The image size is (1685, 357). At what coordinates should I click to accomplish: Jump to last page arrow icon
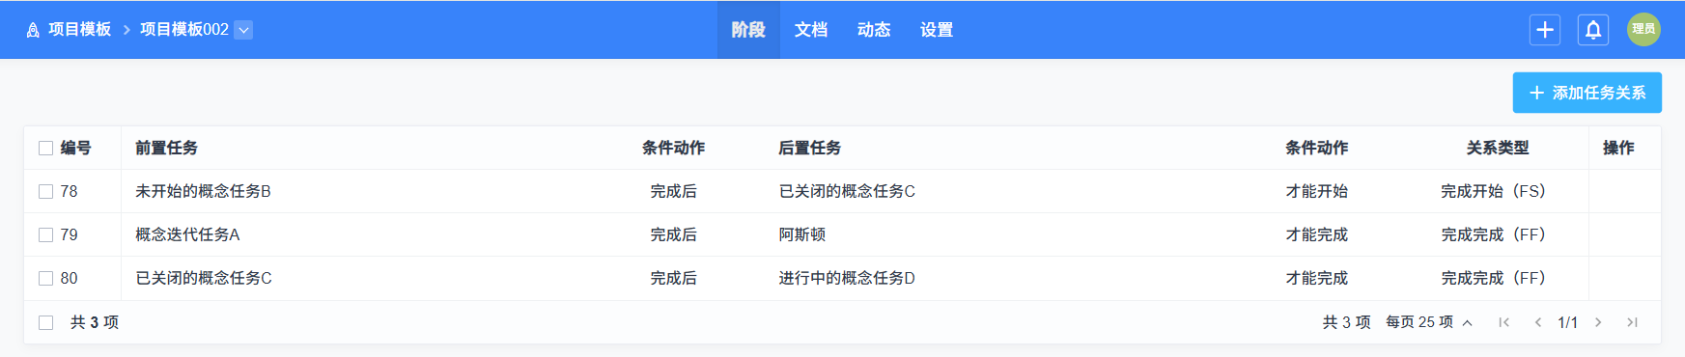pyautogui.click(x=1632, y=322)
